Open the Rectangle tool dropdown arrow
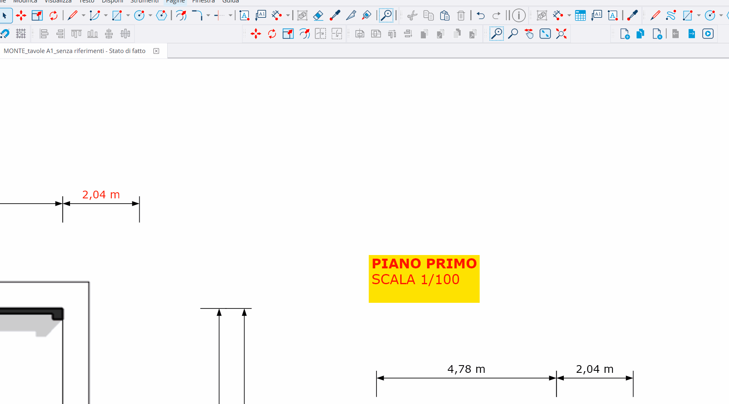Screen dimensions: 729x404 coord(128,16)
